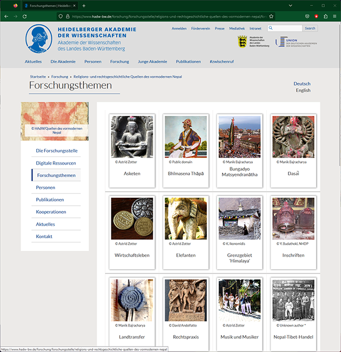Open the Pocket save icon
Image resolution: width=341 pixels, height=352 pixels.
click(307, 16)
